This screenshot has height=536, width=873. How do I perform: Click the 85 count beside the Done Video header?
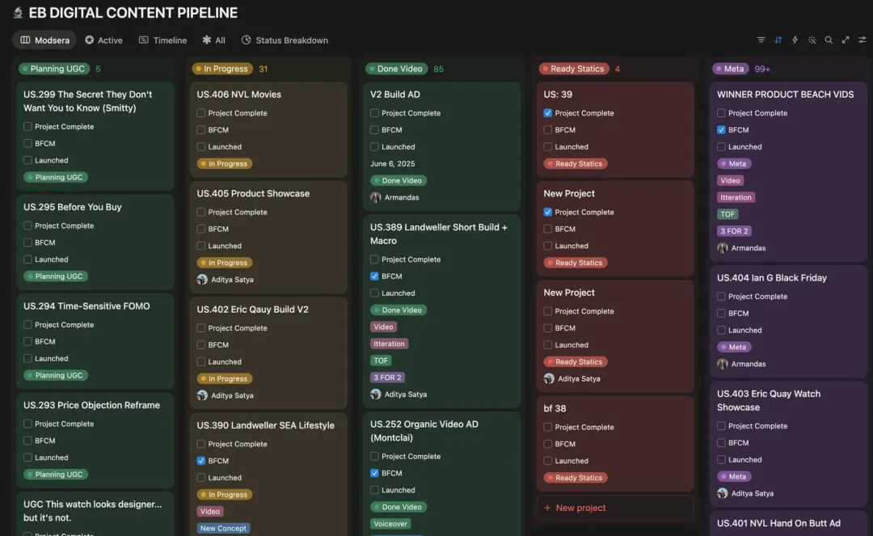(438, 69)
